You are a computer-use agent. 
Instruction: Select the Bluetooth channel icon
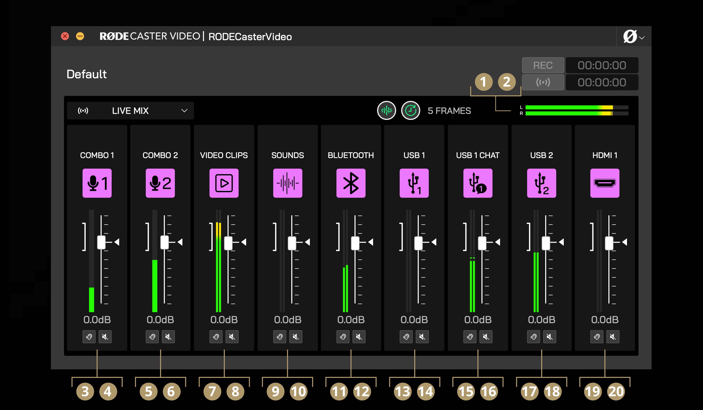351,183
